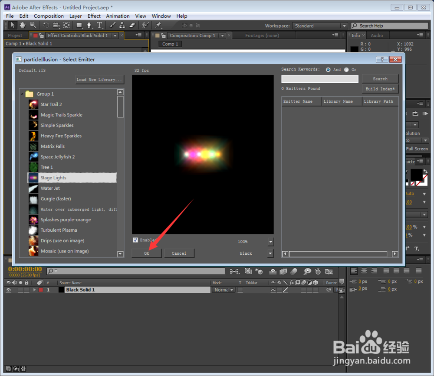Open Graph Editor icon in timeline
The image size is (434, 376).
coord(329,272)
